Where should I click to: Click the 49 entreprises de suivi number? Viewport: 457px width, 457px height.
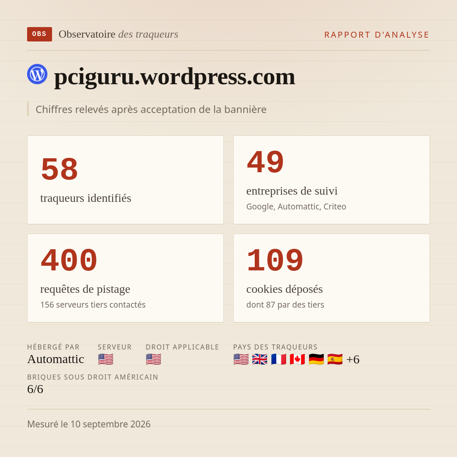265,162
